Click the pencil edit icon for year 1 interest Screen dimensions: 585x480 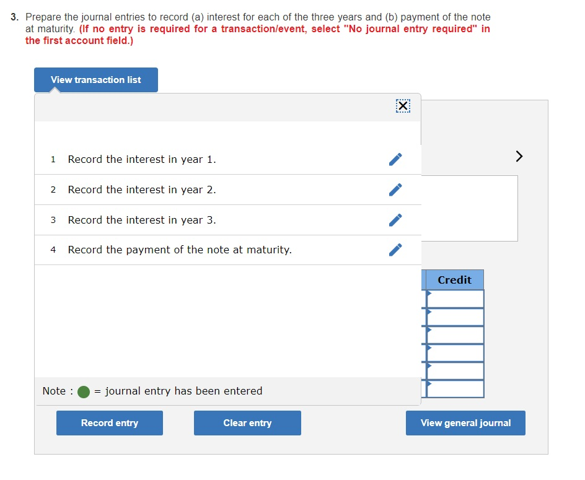pyautogui.click(x=395, y=159)
